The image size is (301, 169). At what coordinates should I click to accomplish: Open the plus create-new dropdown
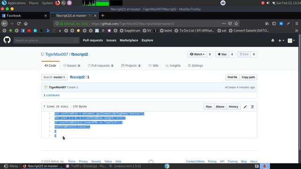281,40
